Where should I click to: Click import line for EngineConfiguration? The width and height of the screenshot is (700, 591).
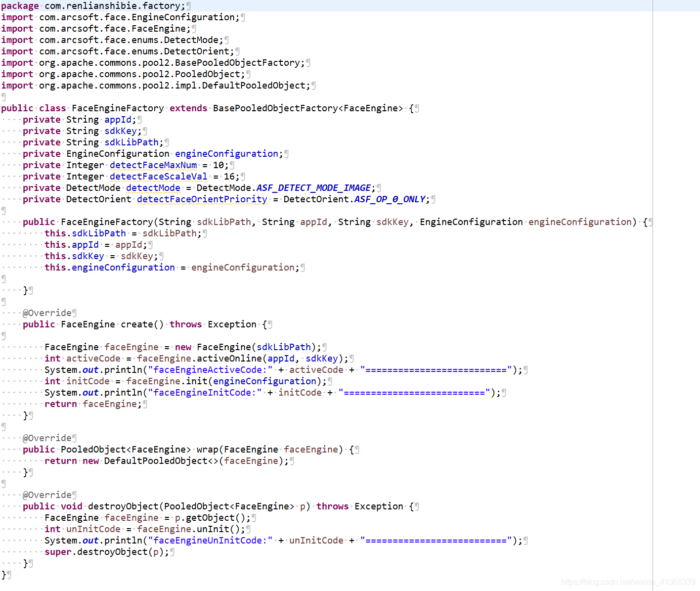120,17
